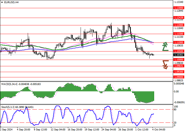Viewport: 185px width, 132px height.
Task: Select the 1.11000 red level label
Action: tap(179, 43)
